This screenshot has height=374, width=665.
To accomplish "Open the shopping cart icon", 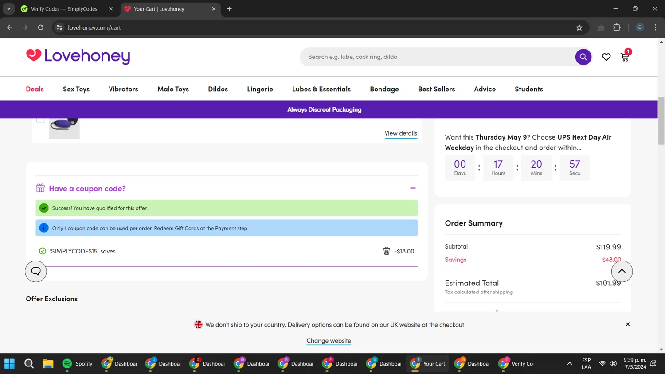I will click(x=625, y=57).
